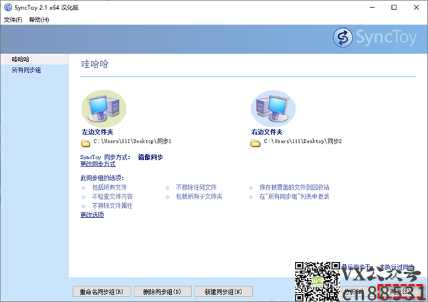Click the 不排除任何文件 option text

[196, 187]
